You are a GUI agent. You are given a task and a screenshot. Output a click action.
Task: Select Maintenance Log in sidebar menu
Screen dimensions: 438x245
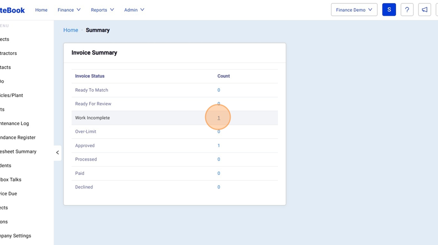15,124
